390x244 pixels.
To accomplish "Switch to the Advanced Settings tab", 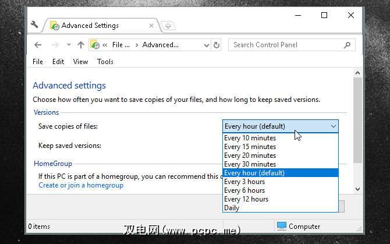I will coord(90,26).
